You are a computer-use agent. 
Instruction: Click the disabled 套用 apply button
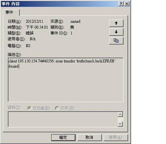click(x=116, y=138)
